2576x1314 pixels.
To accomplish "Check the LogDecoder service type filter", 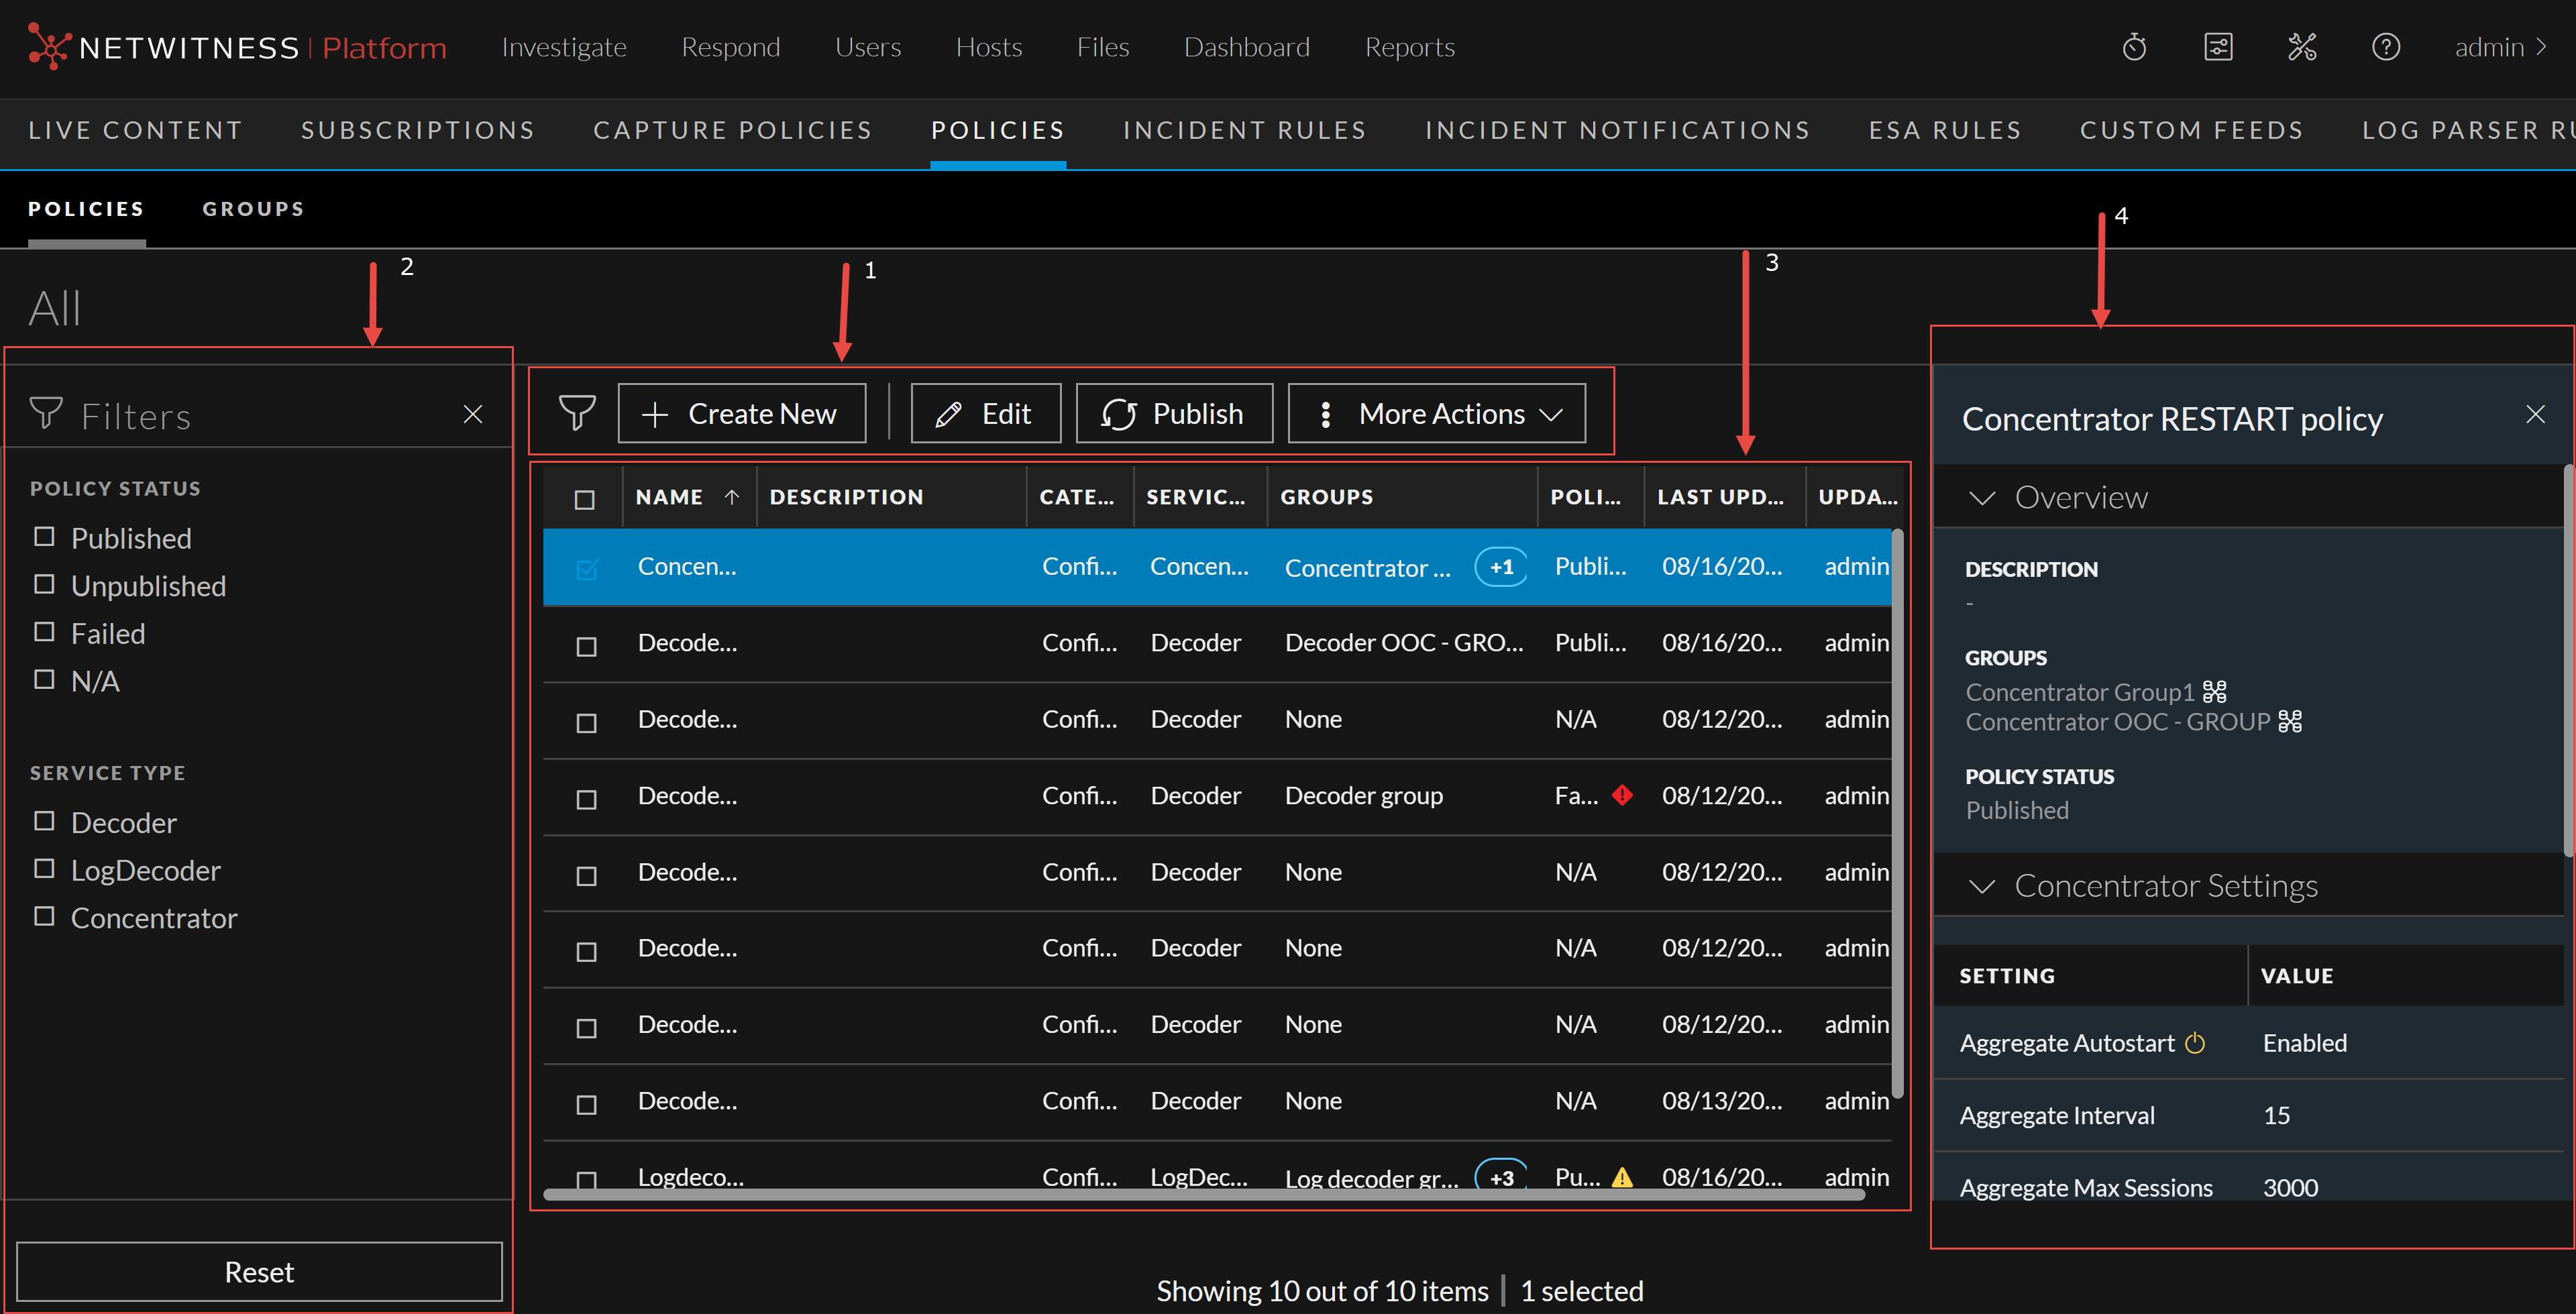I will click(44, 869).
